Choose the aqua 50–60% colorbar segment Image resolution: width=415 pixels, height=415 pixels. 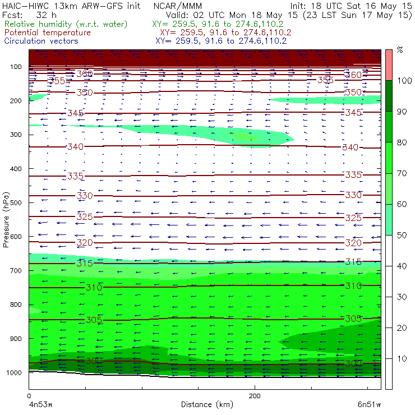coord(389,220)
